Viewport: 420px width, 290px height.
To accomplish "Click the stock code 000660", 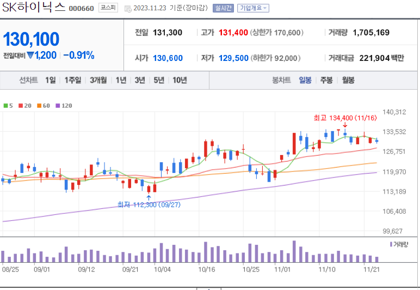I will pos(82,9).
